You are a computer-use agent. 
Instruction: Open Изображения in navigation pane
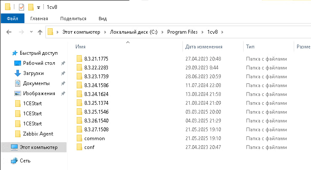(x=39, y=93)
